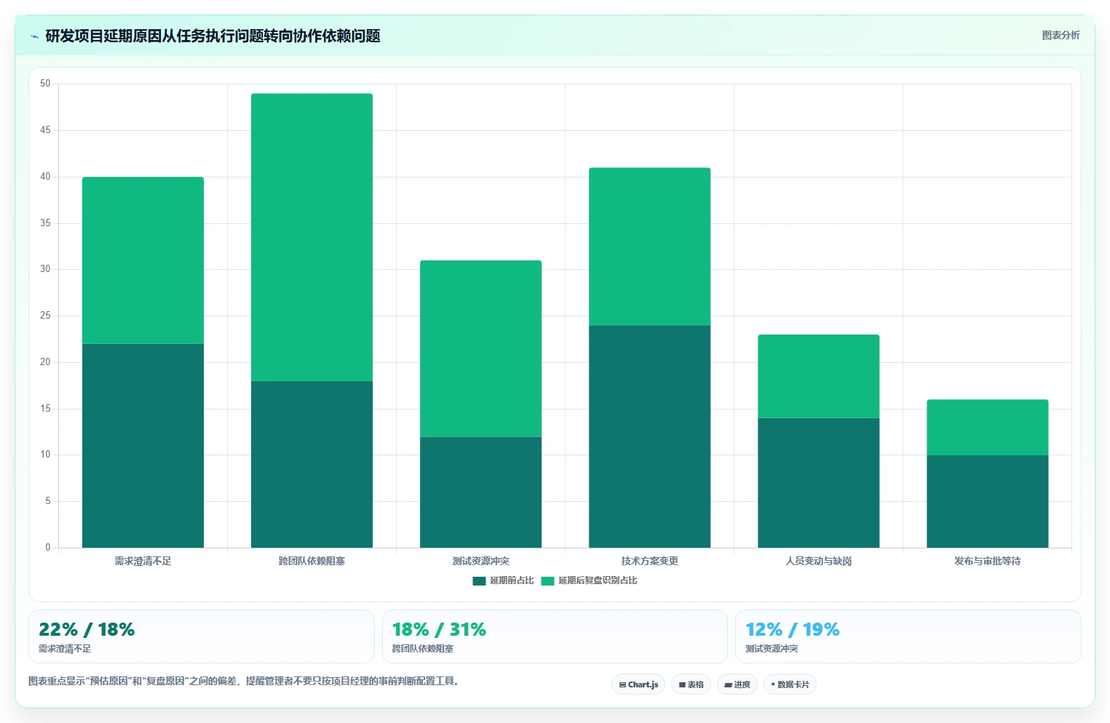Click the light green segment for 需求澄清不足

click(143, 260)
